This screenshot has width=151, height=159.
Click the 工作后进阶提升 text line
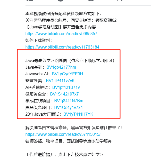click(x=64, y=154)
